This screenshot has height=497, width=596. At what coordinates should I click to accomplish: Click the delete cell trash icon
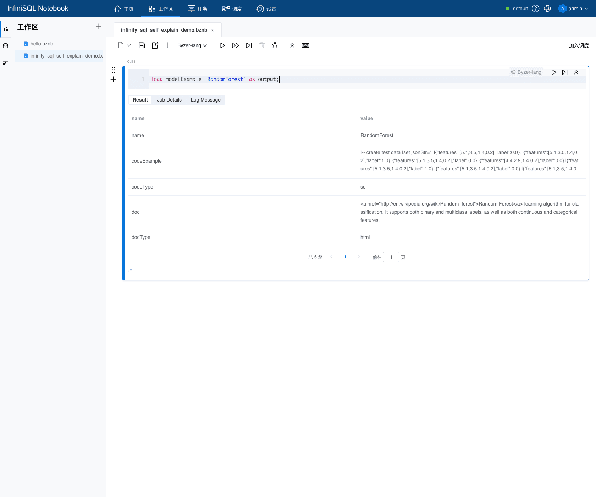(x=262, y=45)
